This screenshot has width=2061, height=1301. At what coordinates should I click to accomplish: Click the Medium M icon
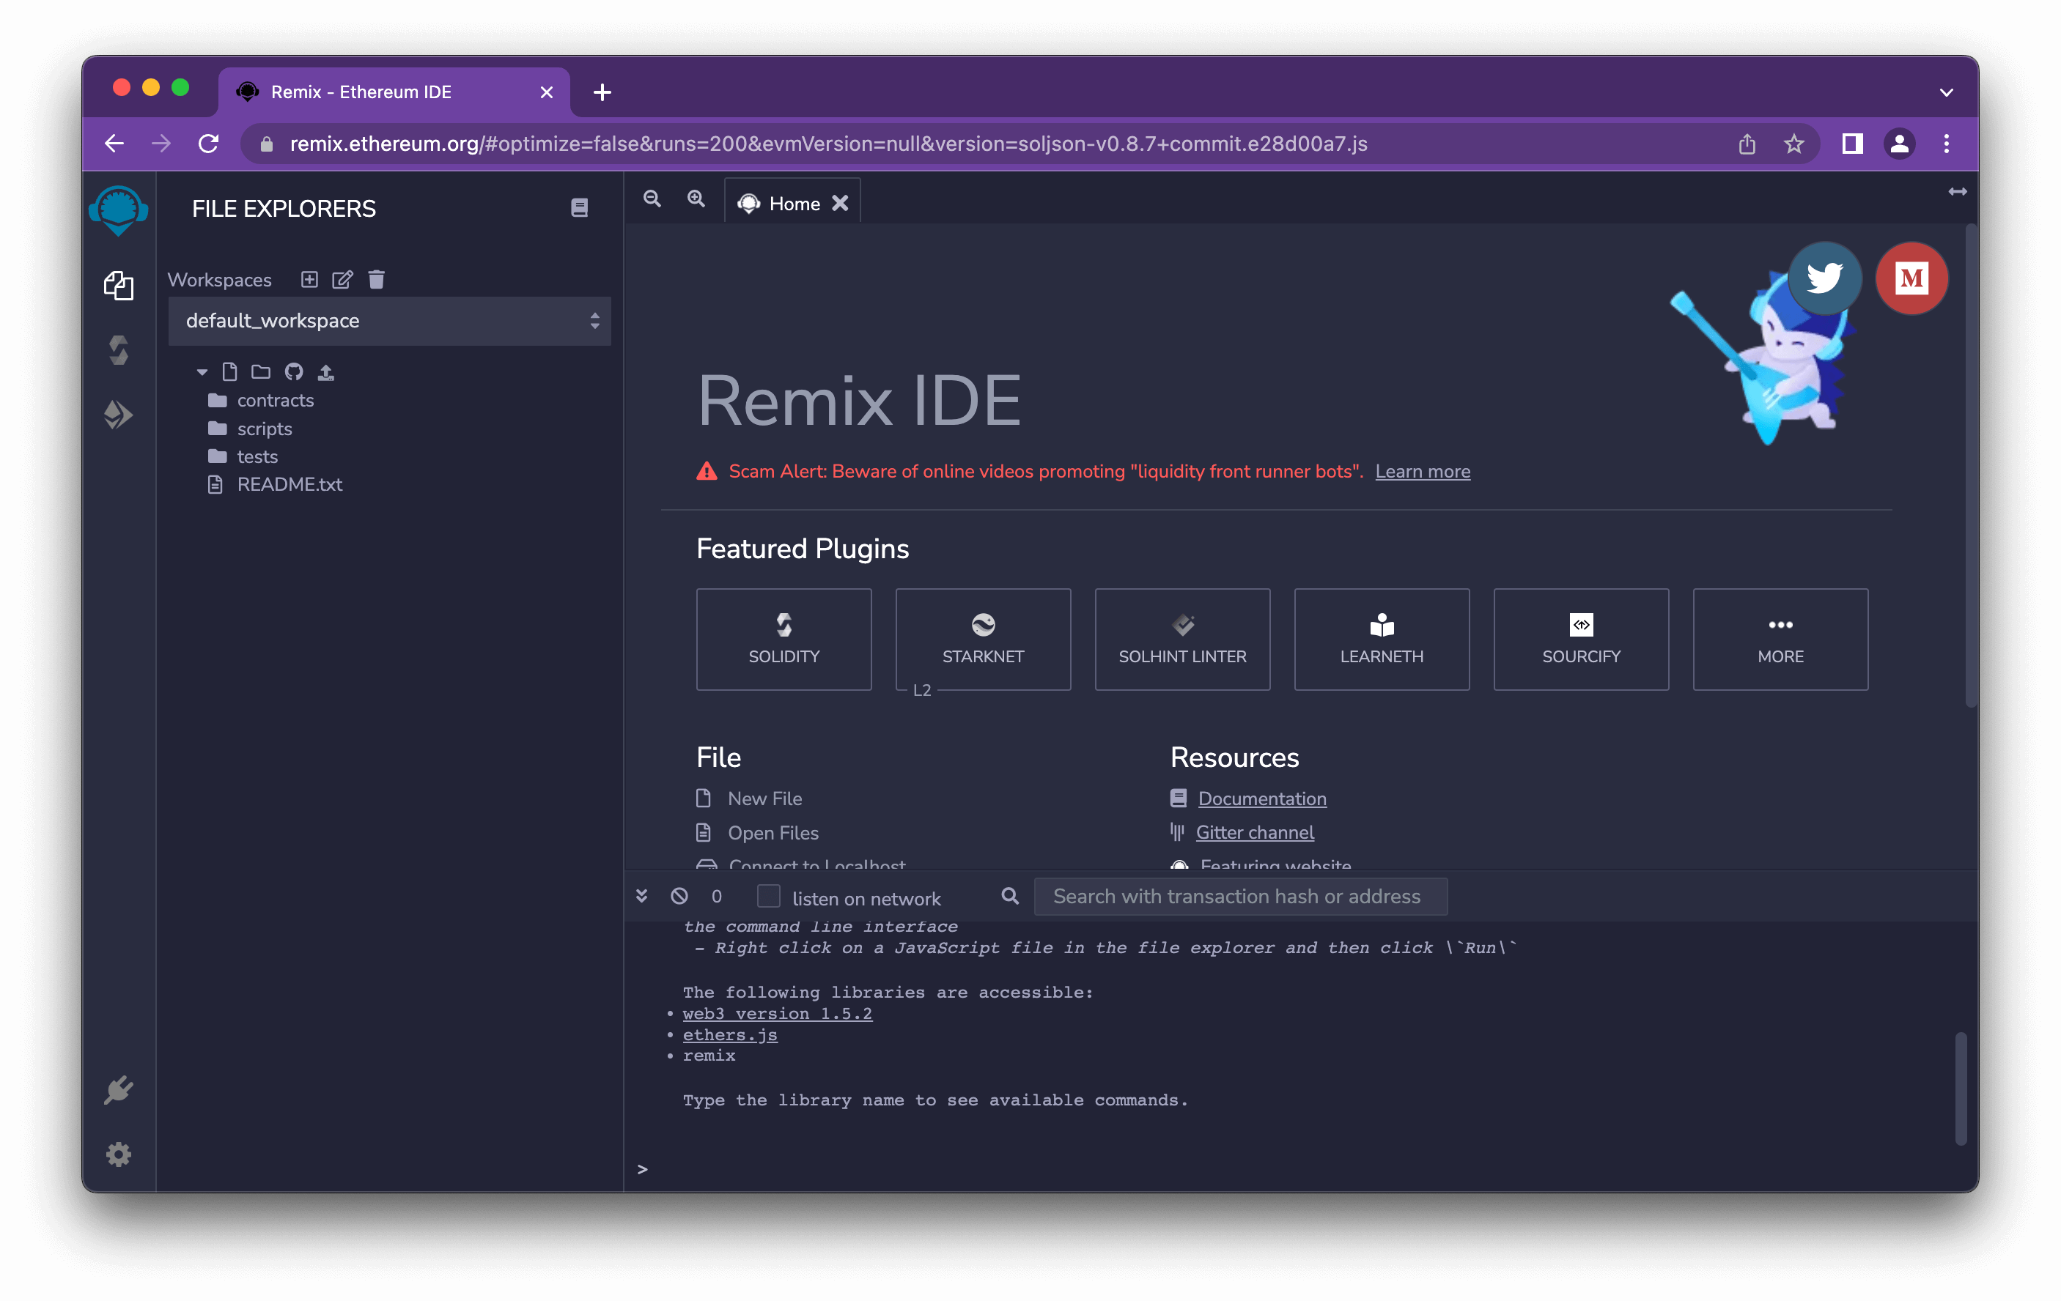(1911, 278)
